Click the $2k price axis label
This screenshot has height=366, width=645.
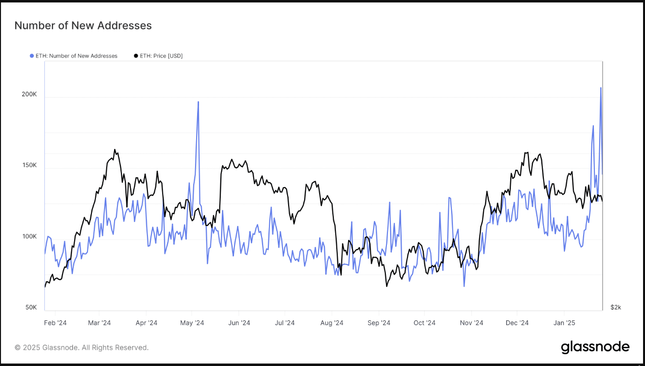(616, 308)
